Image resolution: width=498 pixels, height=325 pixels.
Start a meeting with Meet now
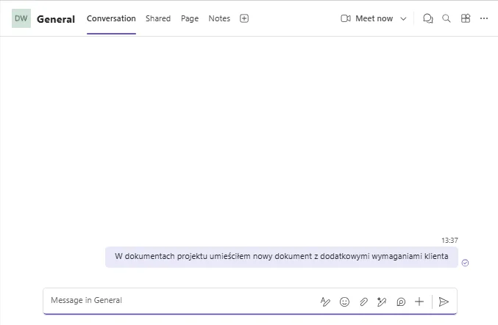coord(367,18)
